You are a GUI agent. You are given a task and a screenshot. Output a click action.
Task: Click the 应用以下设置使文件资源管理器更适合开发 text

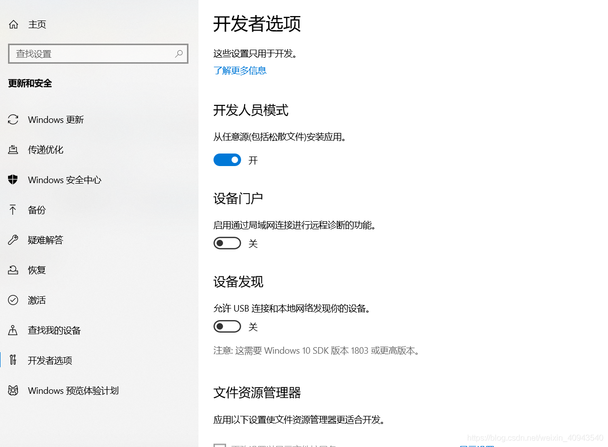point(299,419)
